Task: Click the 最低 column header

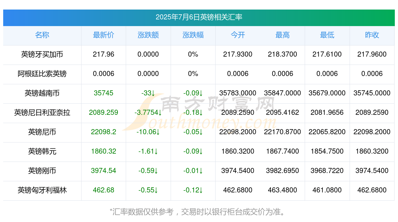Action: [327, 35]
